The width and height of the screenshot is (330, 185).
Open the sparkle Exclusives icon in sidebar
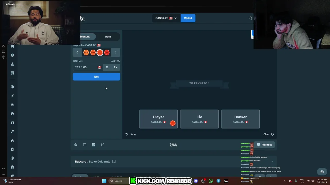point(12,96)
